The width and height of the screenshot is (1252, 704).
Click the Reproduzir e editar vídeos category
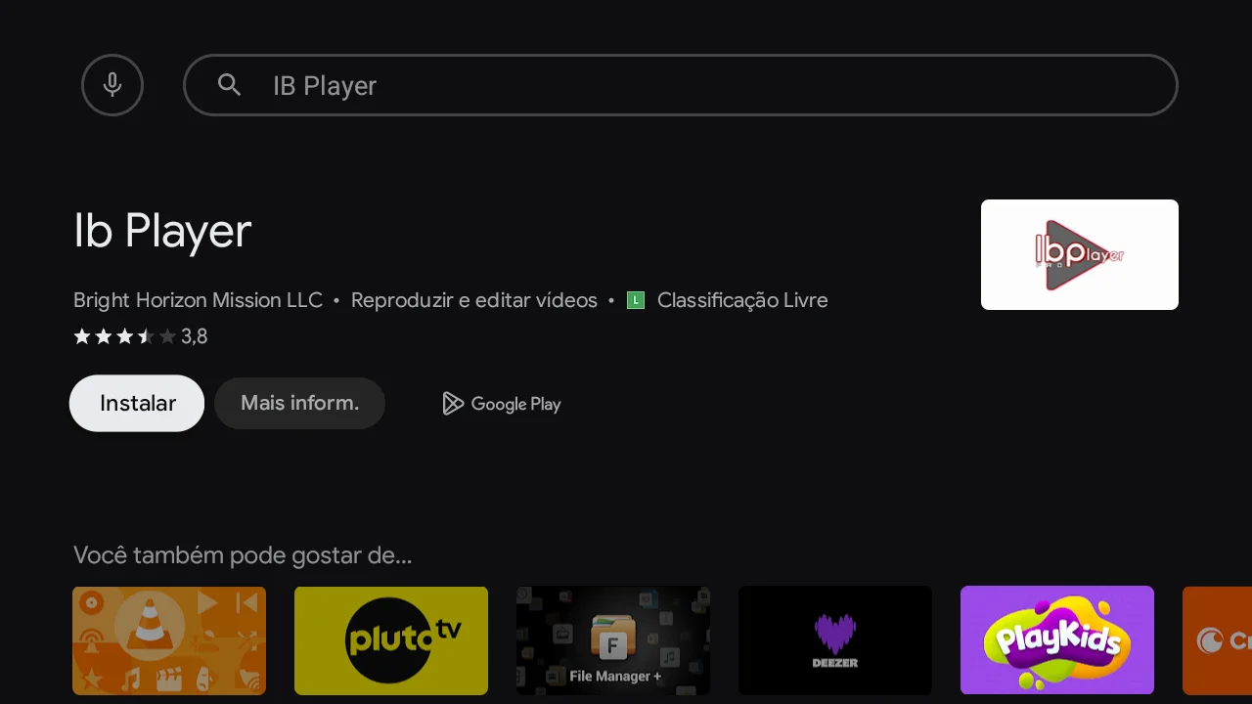[x=474, y=300]
